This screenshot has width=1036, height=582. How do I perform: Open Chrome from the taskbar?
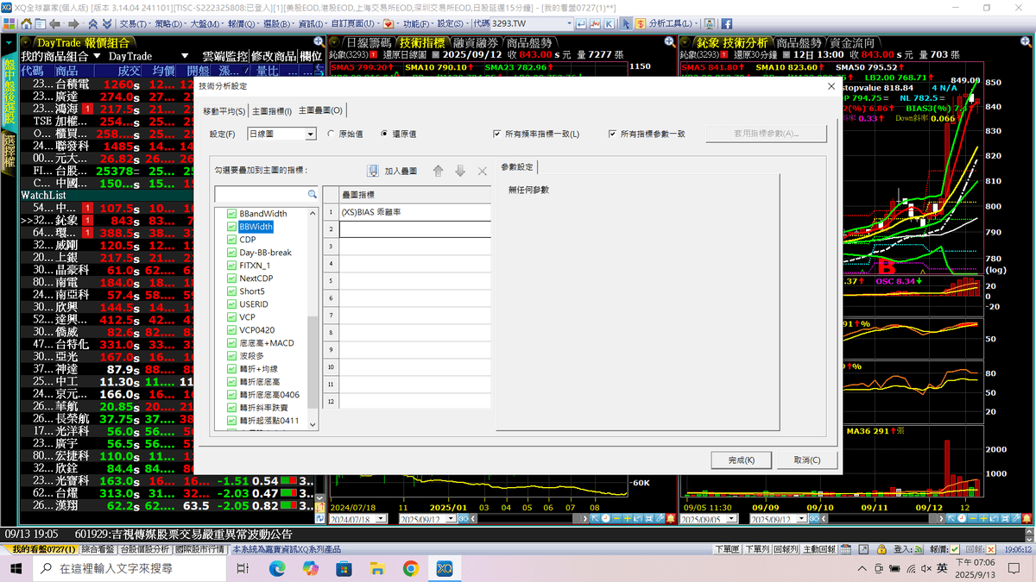(411, 568)
